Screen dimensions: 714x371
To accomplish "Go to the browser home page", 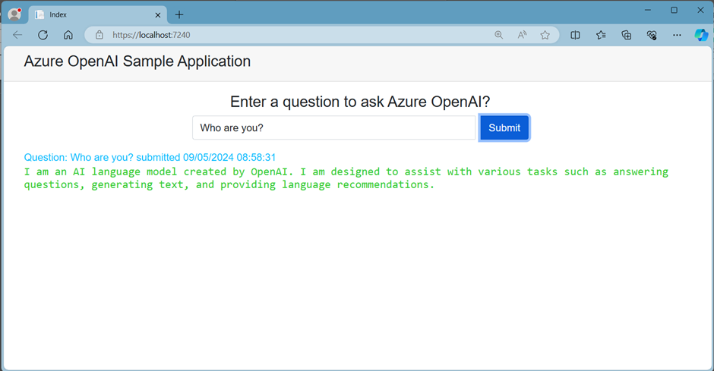I will tap(68, 35).
